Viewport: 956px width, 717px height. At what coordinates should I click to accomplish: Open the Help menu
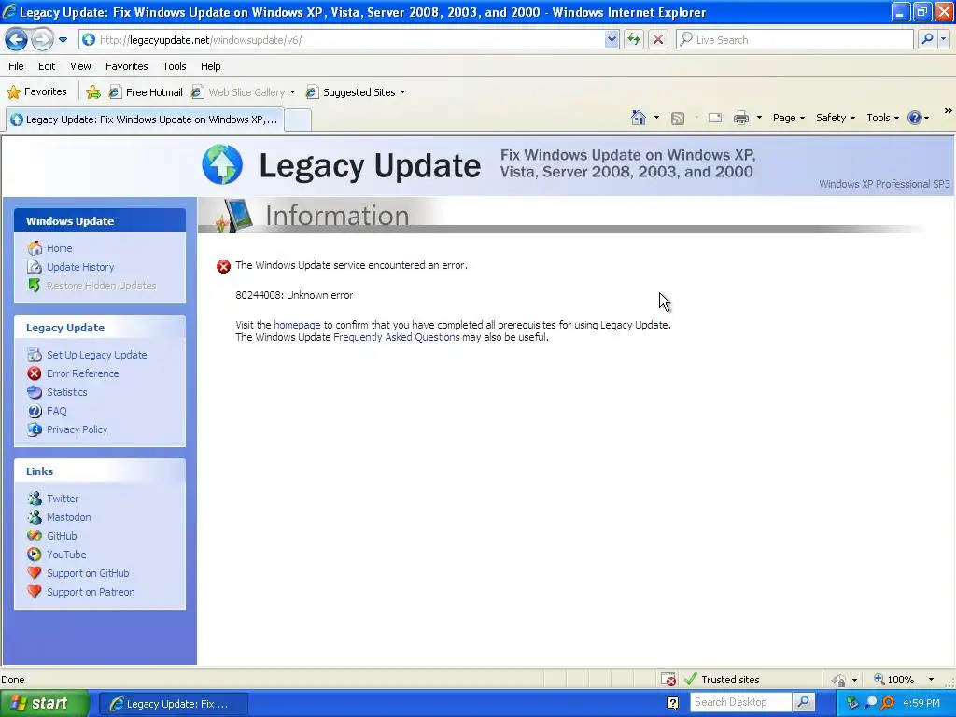tap(210, 66)
